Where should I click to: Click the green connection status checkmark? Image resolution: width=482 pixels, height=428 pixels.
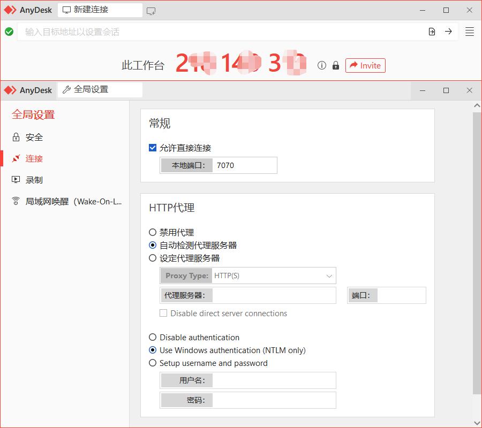[9, 32]
